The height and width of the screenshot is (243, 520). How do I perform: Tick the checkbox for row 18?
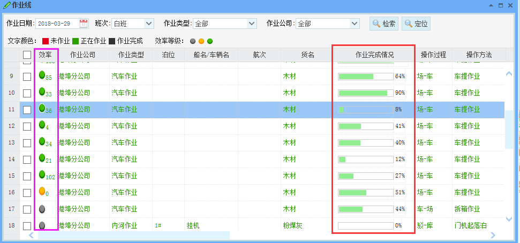[27, 226]
